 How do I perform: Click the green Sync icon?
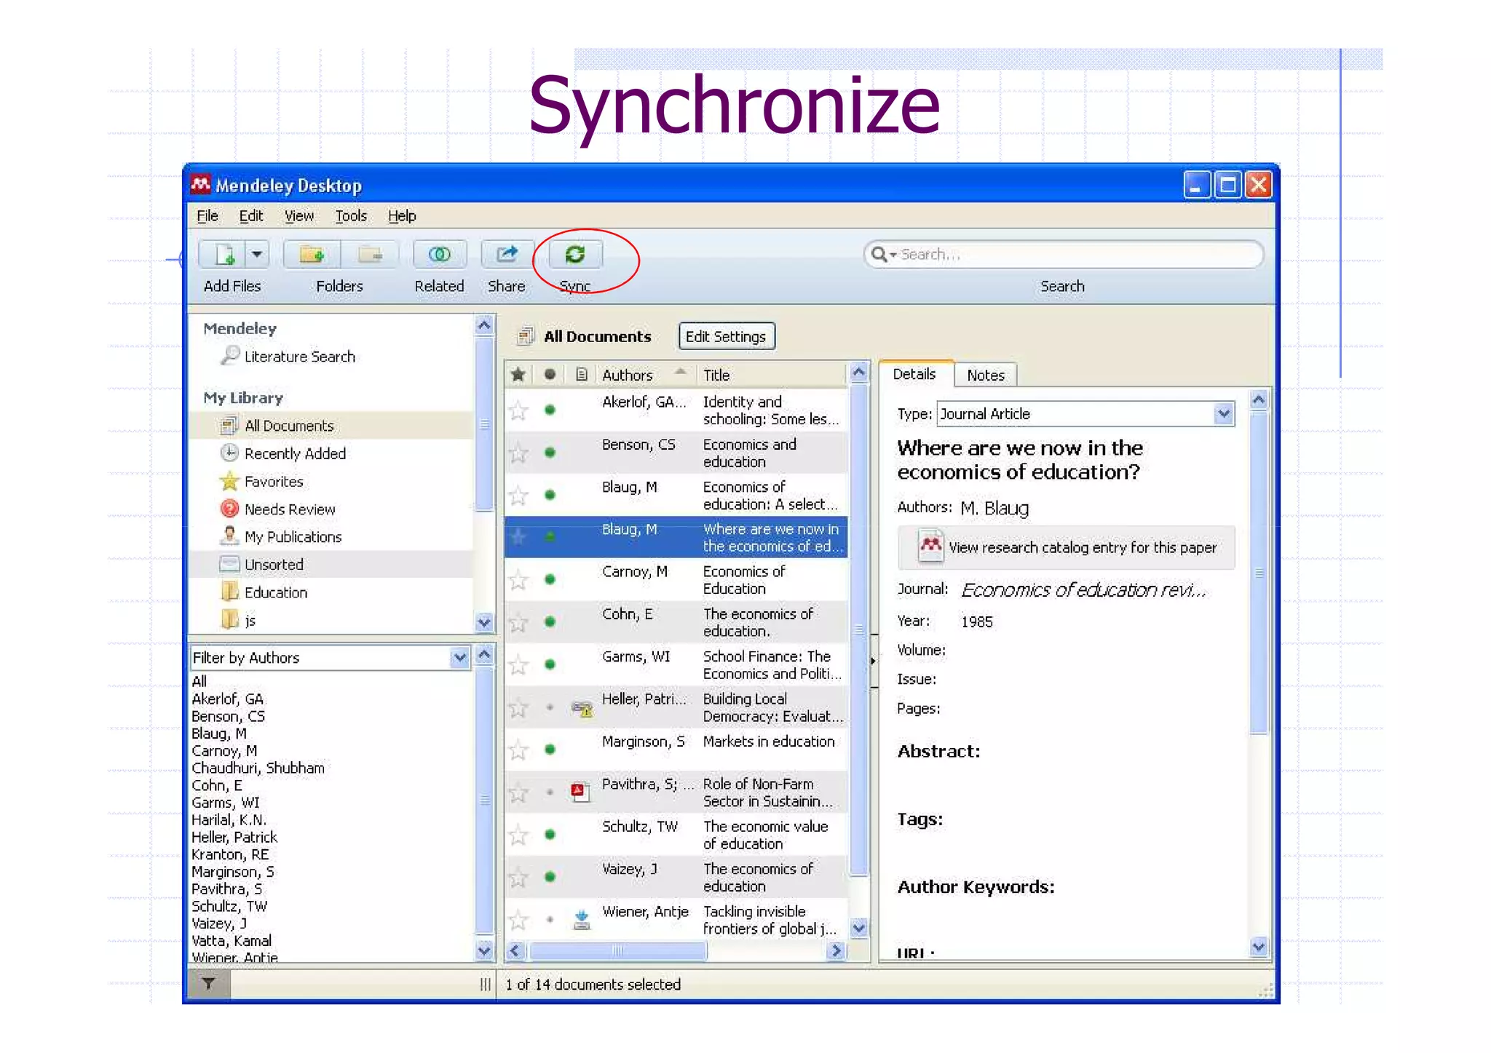[x=574, y=255]
